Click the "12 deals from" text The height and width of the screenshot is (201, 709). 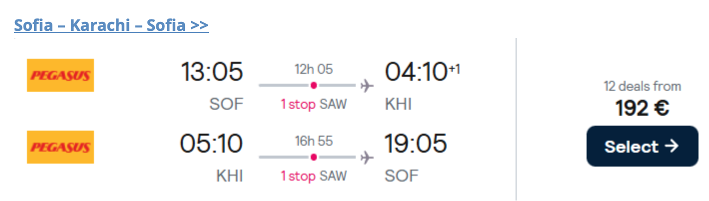642,86
